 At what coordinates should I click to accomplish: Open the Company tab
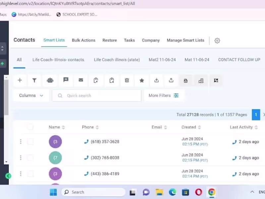click(151, 40)
